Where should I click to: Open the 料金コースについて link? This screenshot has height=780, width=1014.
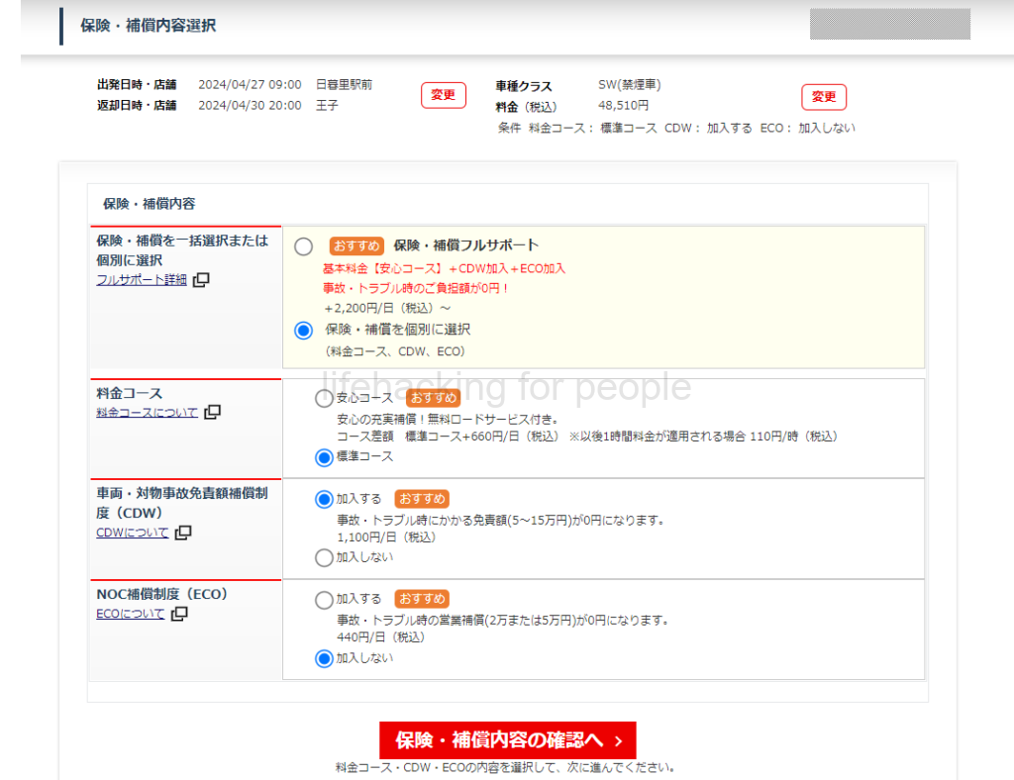pyautogui.click(x=147, y=413)
